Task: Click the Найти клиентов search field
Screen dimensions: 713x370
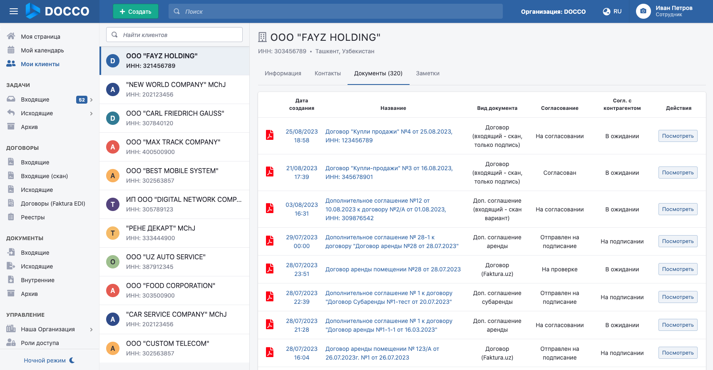Action: tap(174, 35)
